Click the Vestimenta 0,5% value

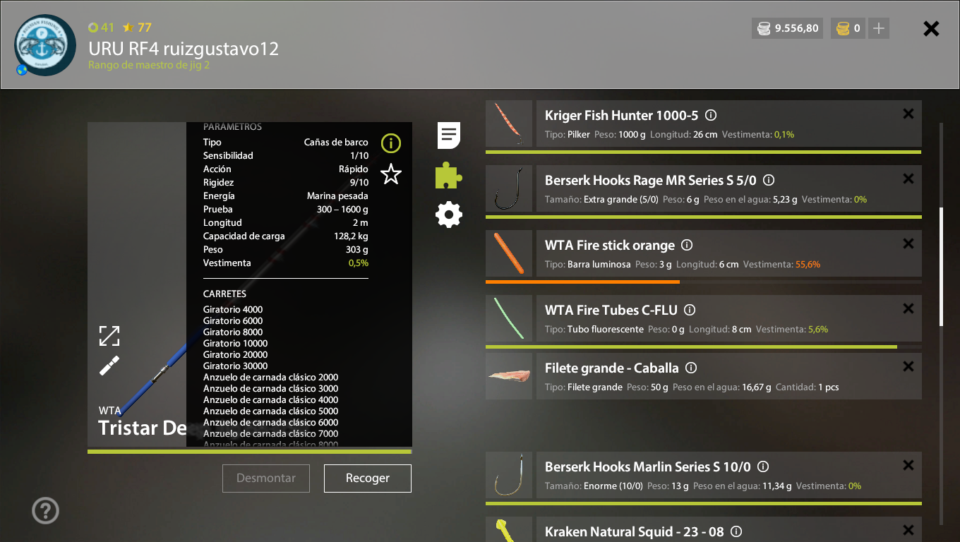pyautogui.click(x=359, y=263)
